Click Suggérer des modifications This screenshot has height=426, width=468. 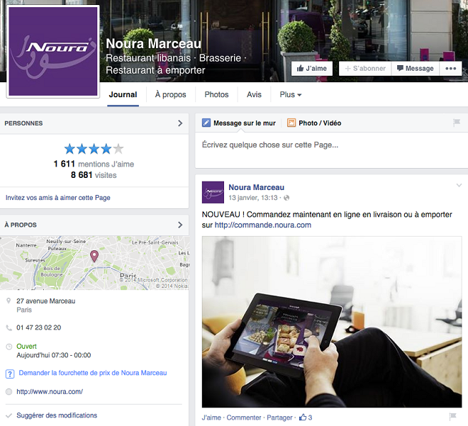57,415
